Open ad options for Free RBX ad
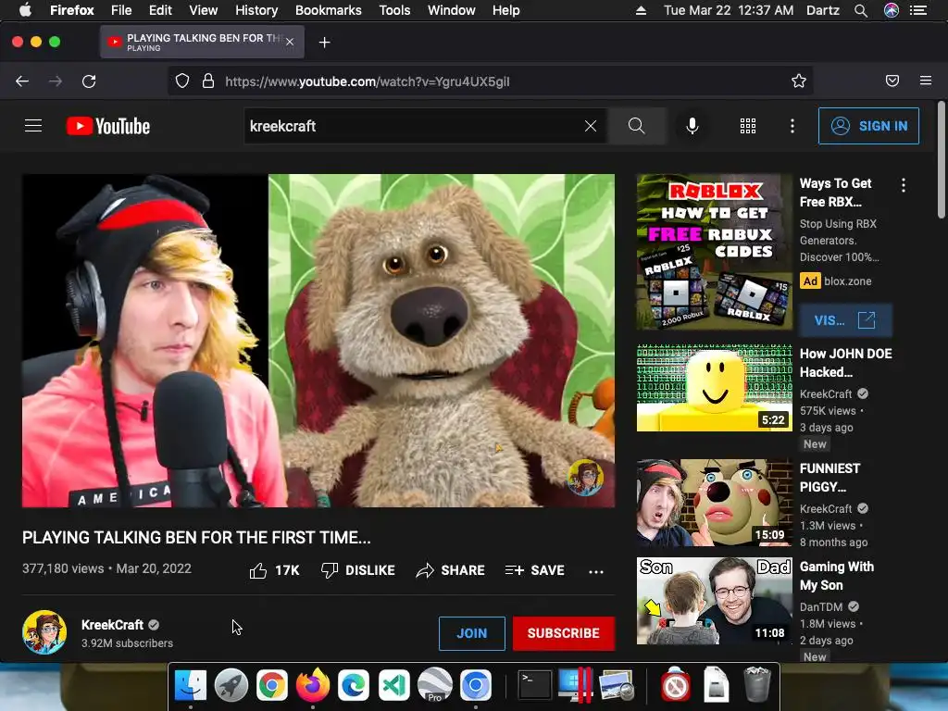The height and width of the screenshot is (711, 948). pyautogui.click(x=904, y=185)
